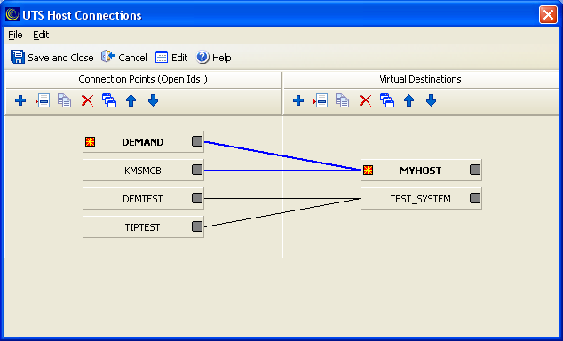Screen dimensions: 563x341
Task: Copy selected connection point icon
Action: [65, 100]
